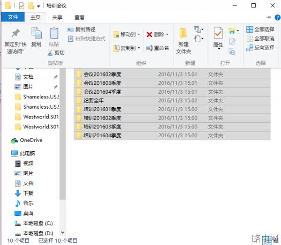
Task: Click the edit file icon in 打开 group
Action: point(232,41)
